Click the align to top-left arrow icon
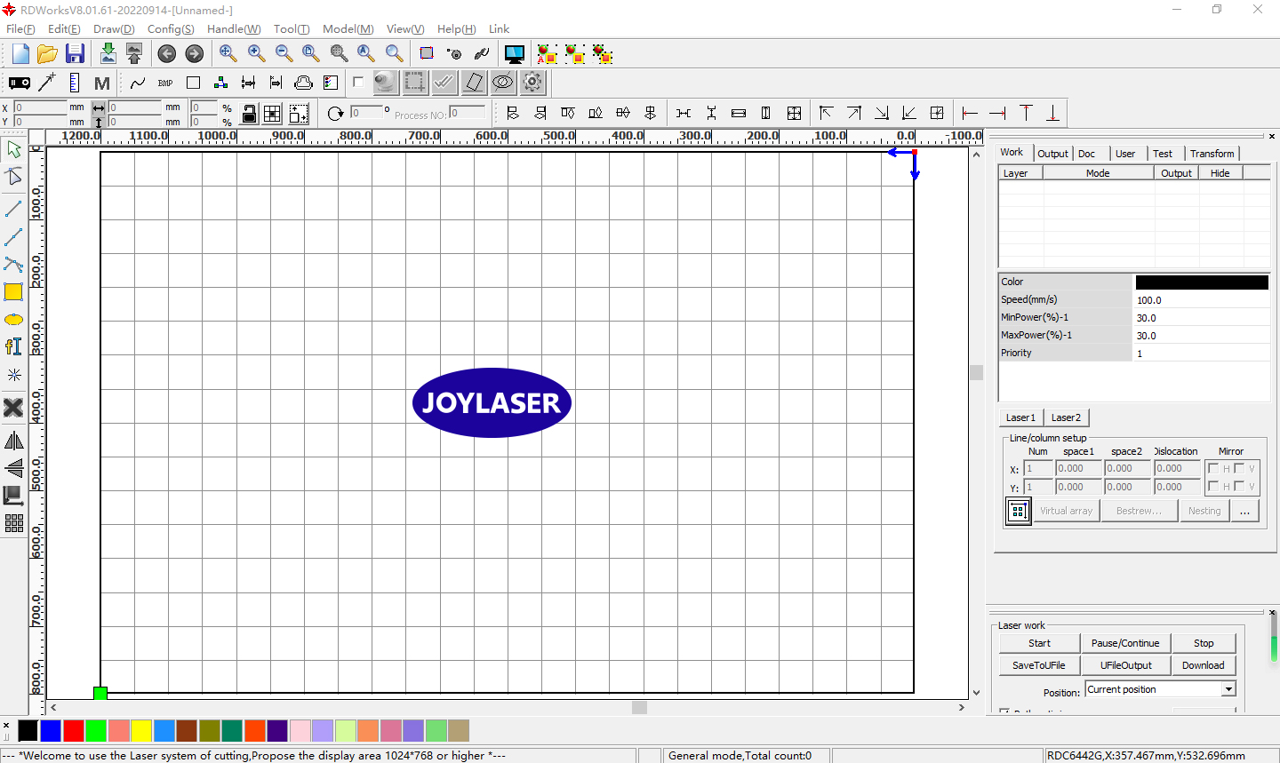 [x=826, y=113]
